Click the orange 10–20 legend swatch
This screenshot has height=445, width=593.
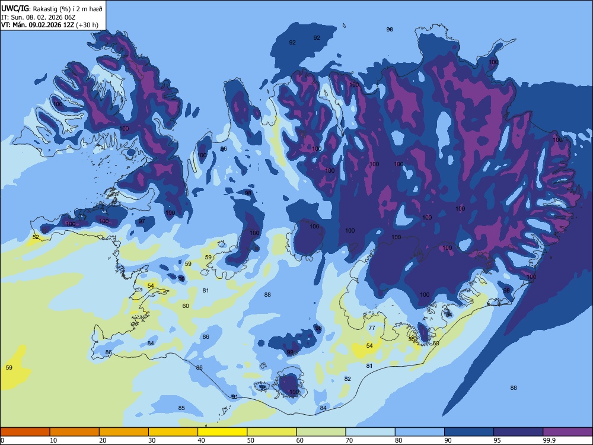75,432
